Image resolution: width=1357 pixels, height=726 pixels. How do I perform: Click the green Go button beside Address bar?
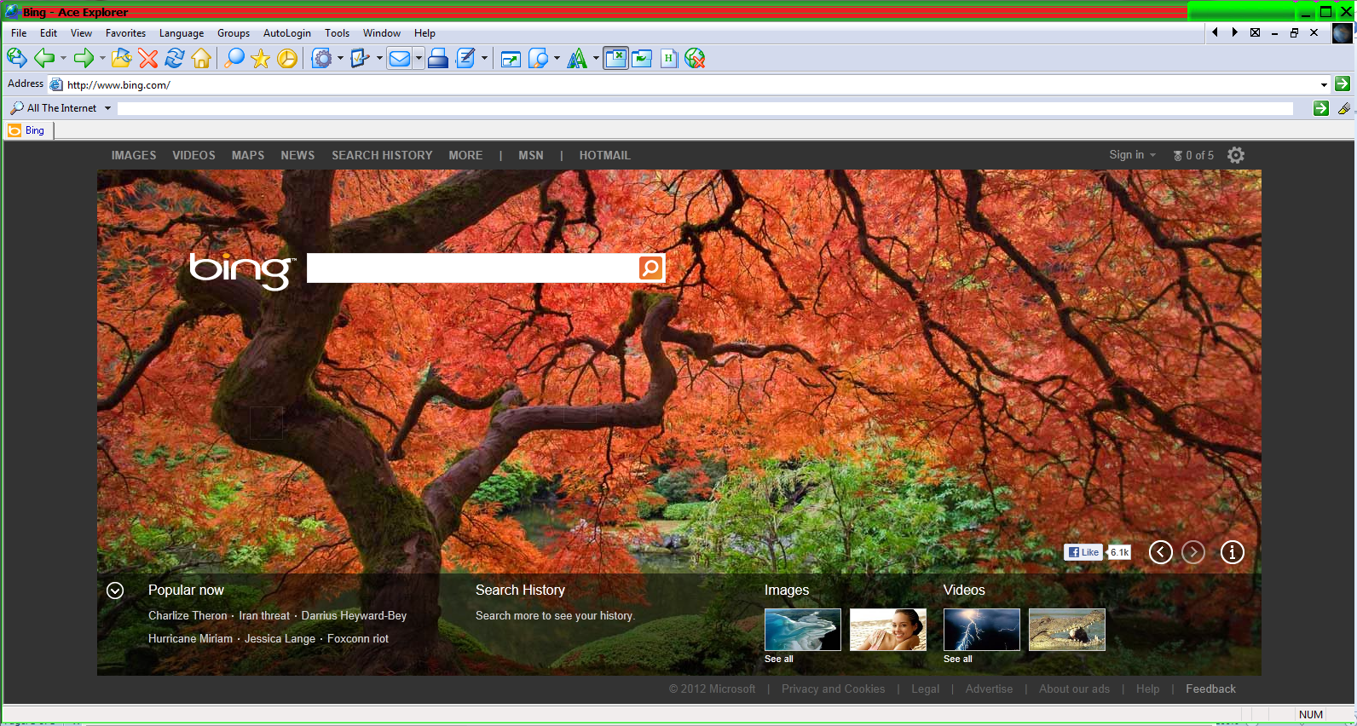pyautogui.click(x=1343, y=84)
